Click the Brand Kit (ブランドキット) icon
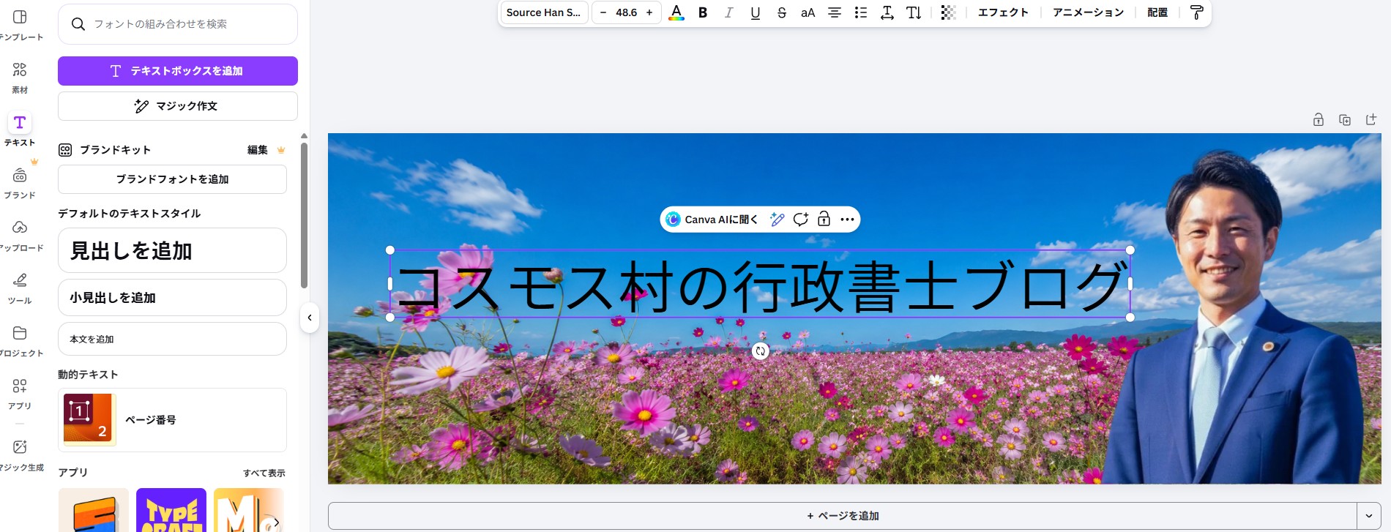This screenshot has height=532, width=1391. 65,150
